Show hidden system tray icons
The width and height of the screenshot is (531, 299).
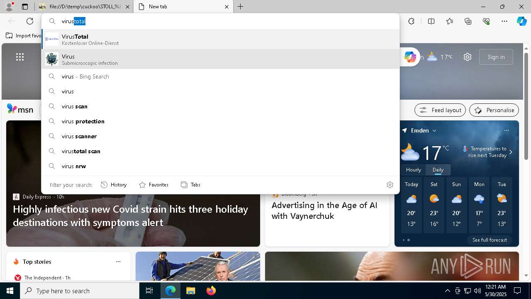447,291
